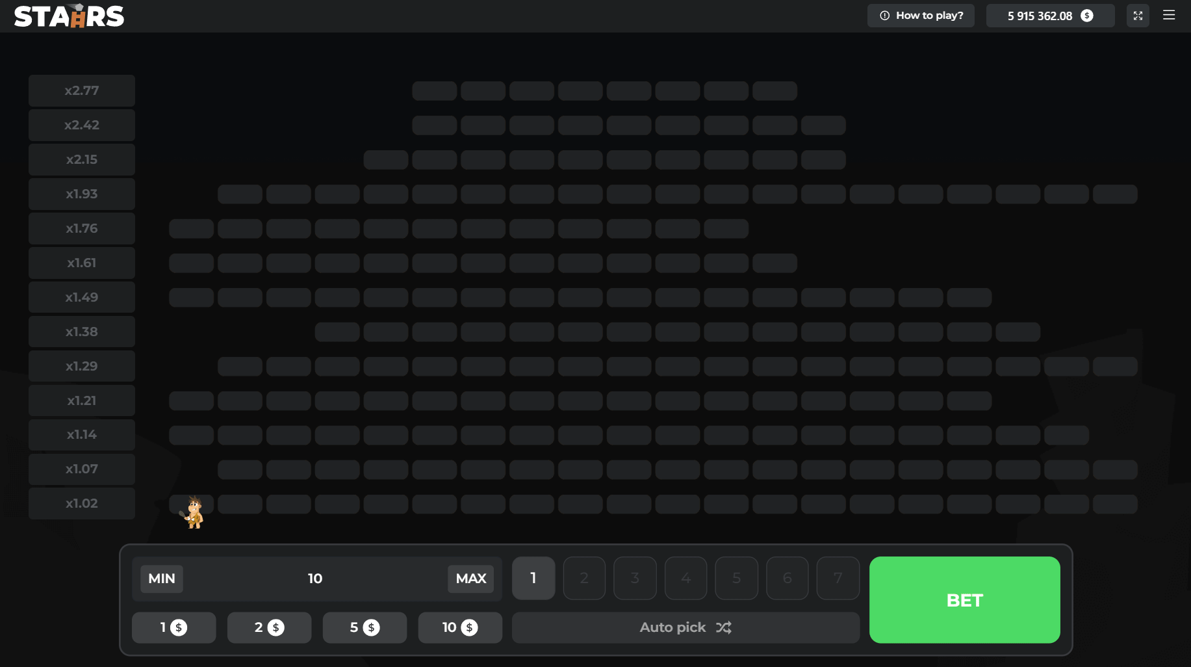Set bet to minimum with MIN
This screenshot has height=667, width=1191.
click(162, 579)
